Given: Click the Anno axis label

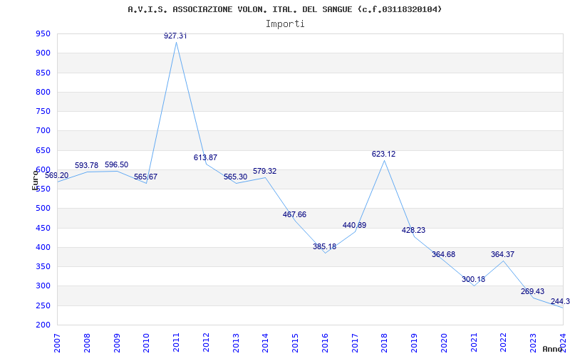Looking at the screenshot, I should (x=551, y=349).
